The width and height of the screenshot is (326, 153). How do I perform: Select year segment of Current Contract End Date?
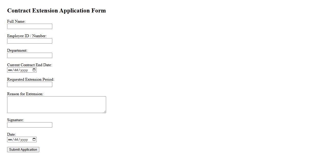(24, 70)
